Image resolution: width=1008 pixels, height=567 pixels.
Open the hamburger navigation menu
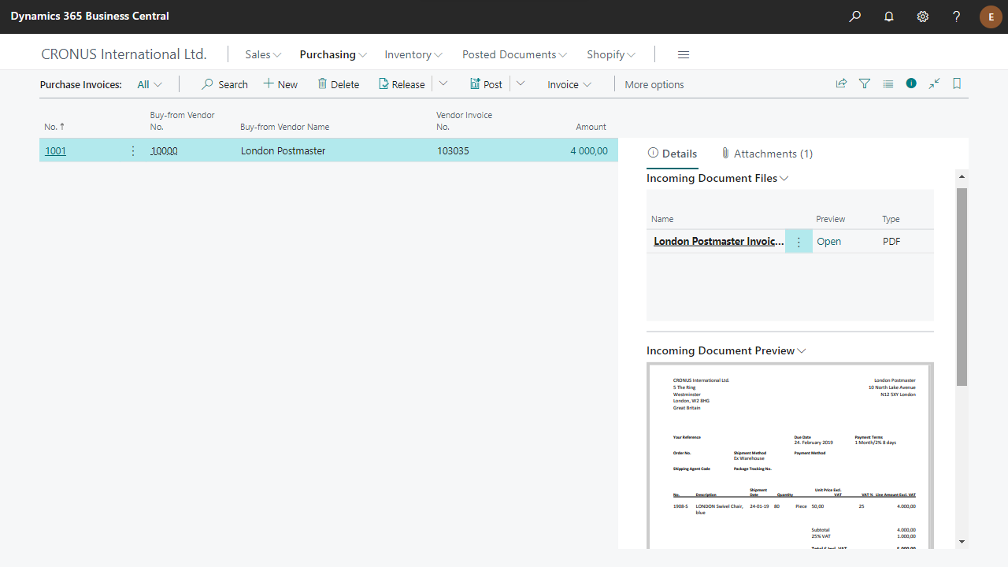point(684,54)
